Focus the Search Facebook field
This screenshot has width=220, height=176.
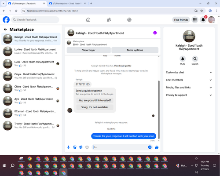pos(35,20)
